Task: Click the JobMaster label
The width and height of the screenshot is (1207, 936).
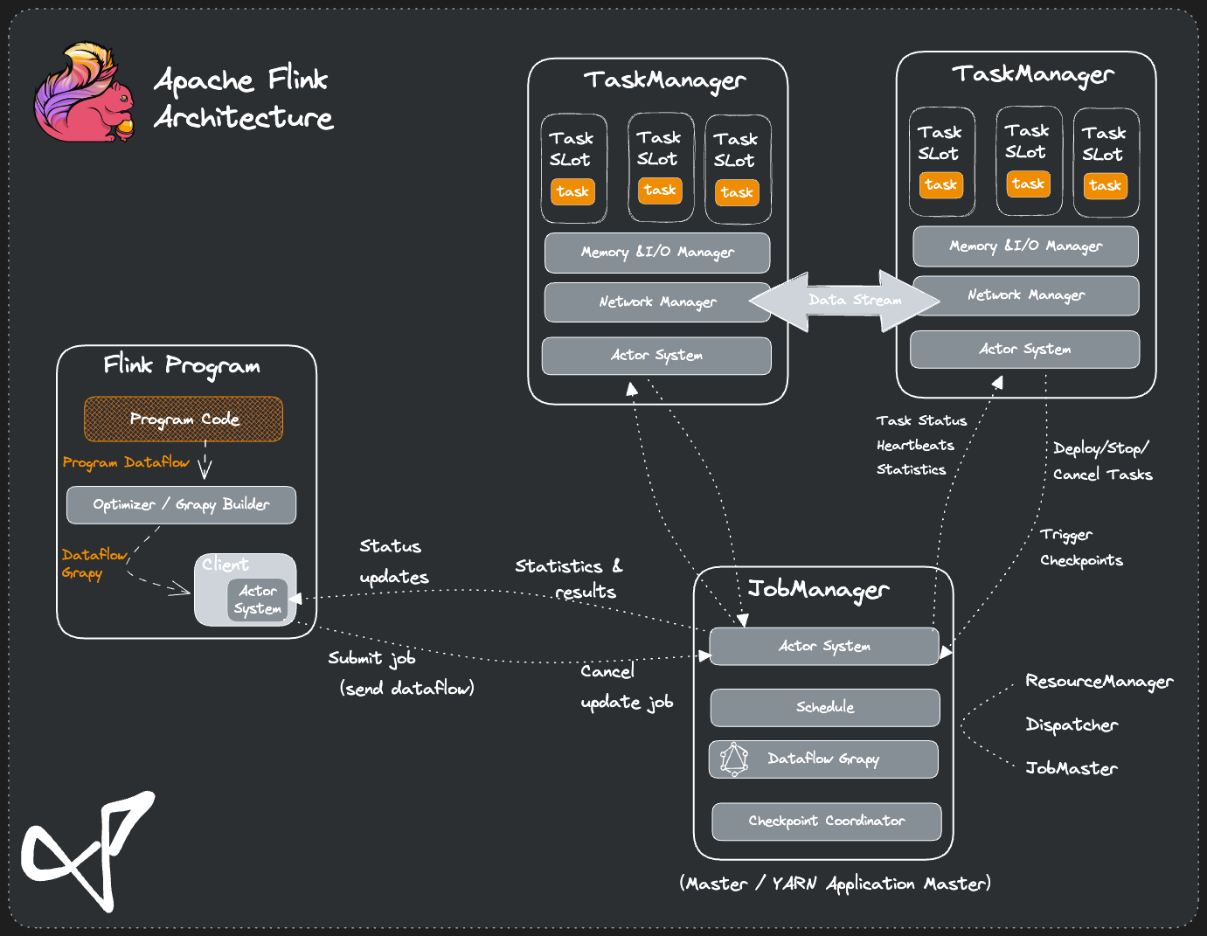Action: [x=1072, y=769]
